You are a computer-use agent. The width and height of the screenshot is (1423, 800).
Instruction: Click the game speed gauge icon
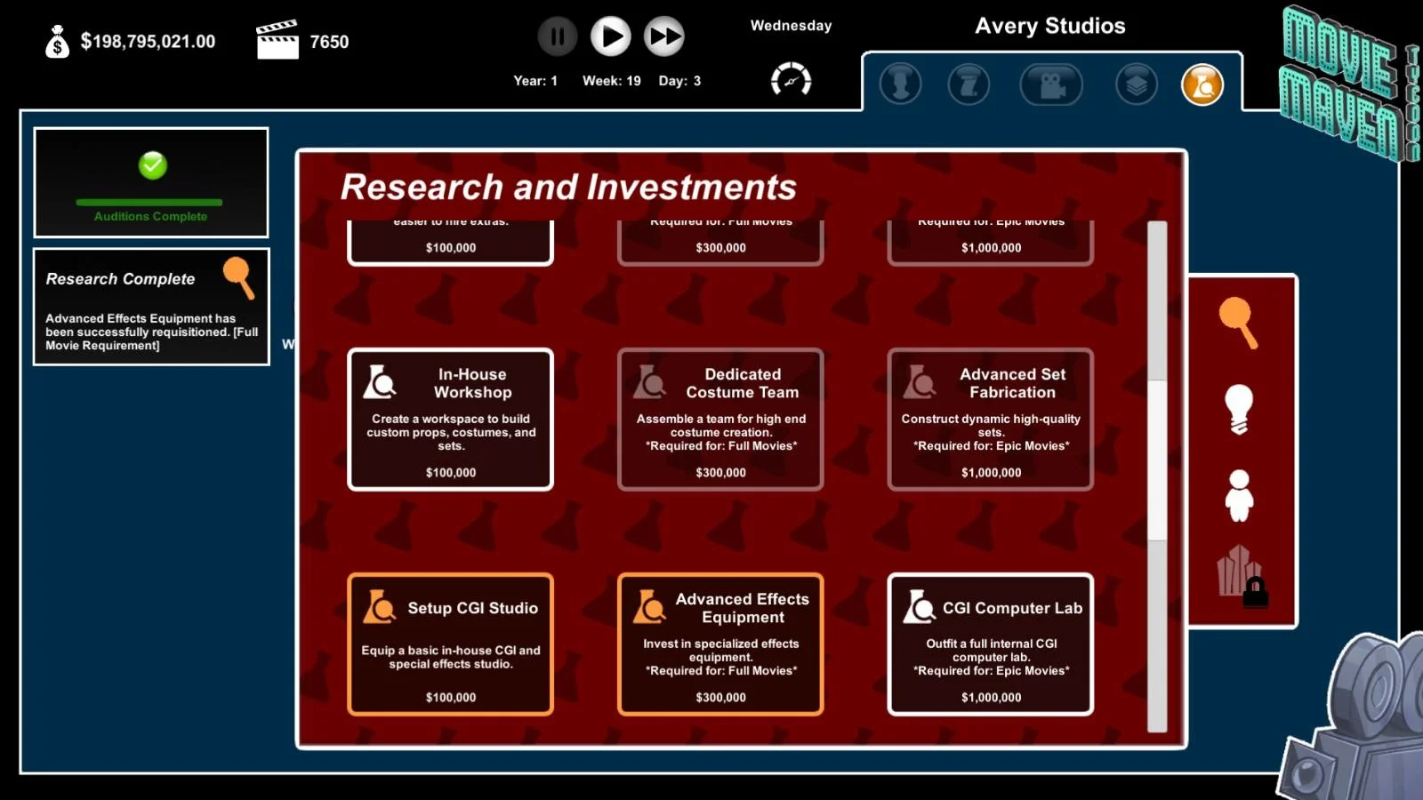pos(791,80)
